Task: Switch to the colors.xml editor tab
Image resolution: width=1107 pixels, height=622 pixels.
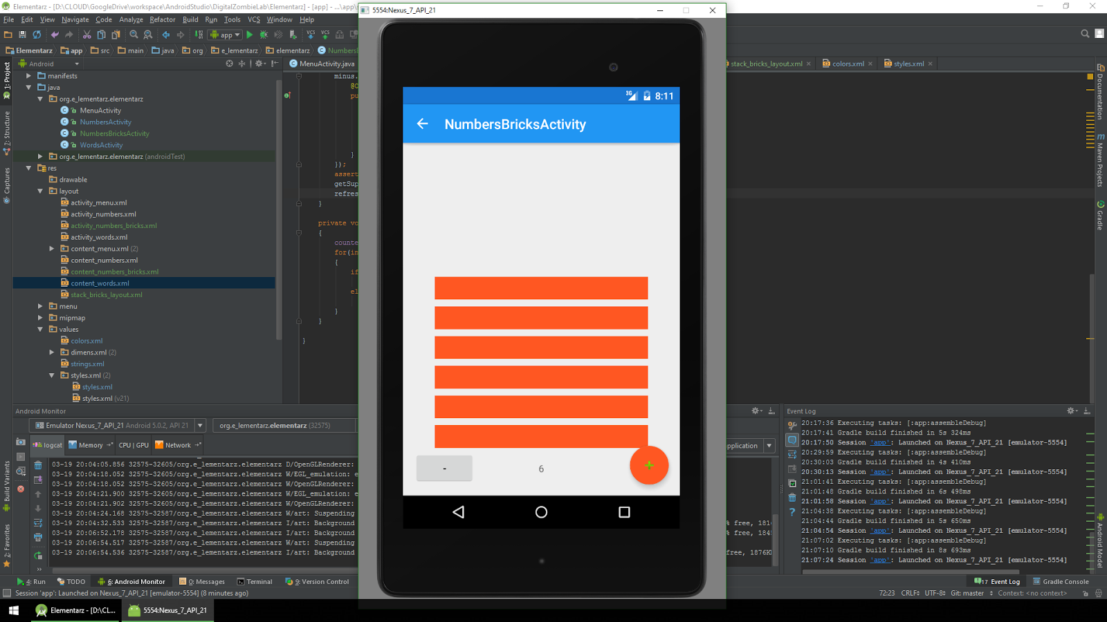Action: 848,64
